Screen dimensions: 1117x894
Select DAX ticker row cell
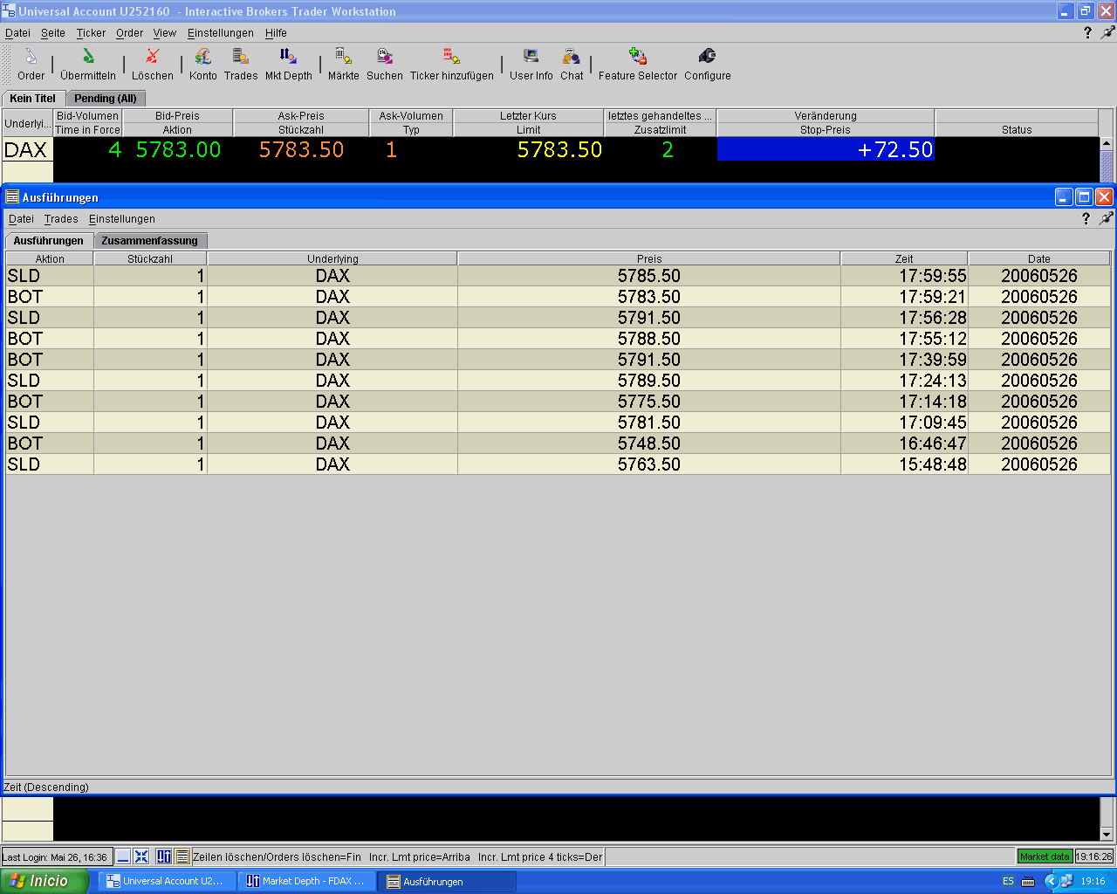coord(27,150)
